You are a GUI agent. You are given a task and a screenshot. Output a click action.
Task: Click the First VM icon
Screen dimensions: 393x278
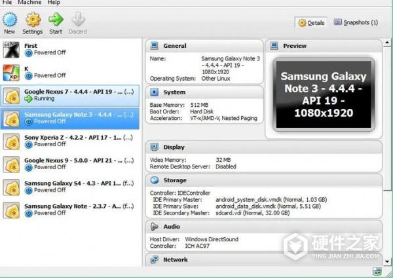point(11,49)
